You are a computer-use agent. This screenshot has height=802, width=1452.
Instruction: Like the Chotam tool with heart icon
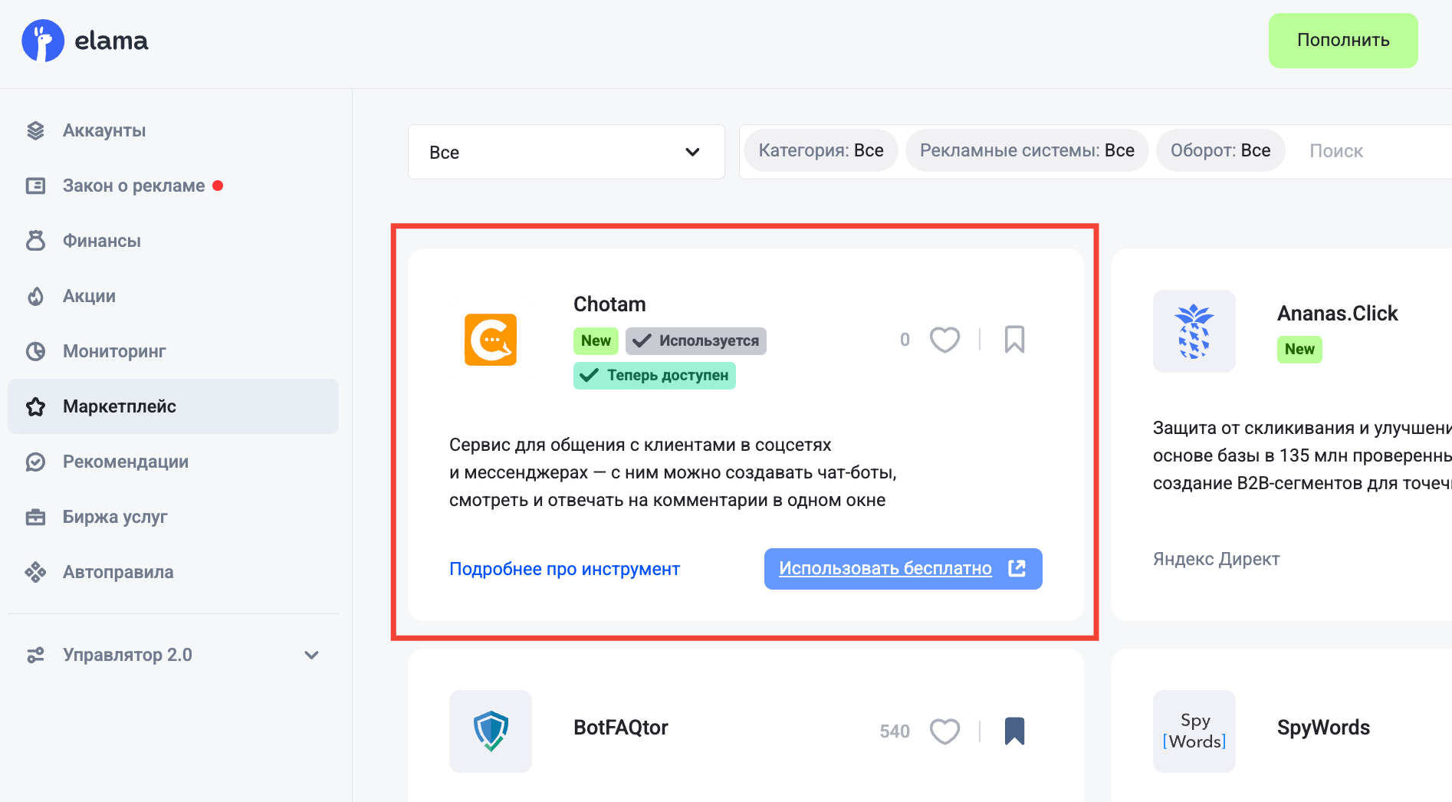(x=944, y=340)
